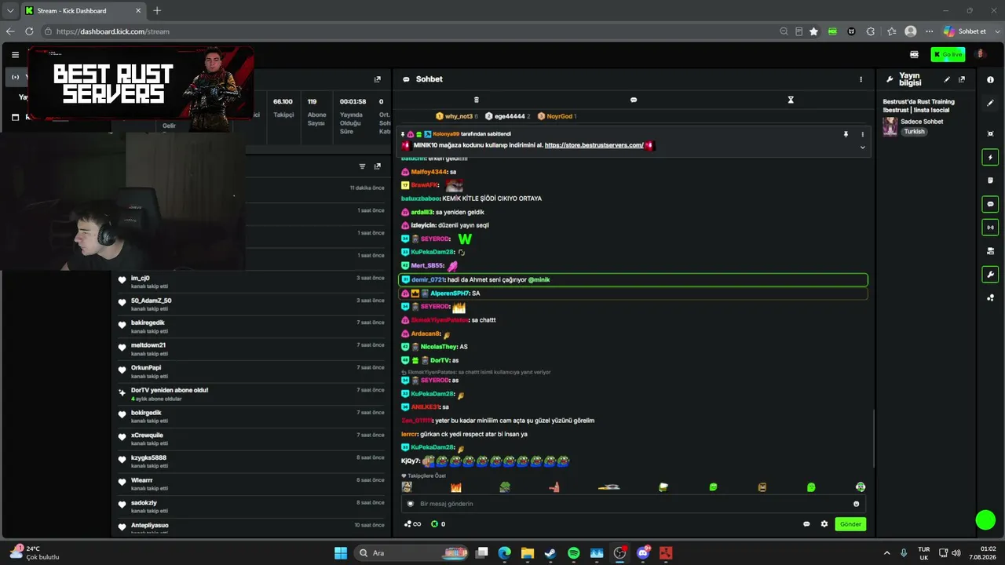Click the green circle floating button

pos(985,519)
